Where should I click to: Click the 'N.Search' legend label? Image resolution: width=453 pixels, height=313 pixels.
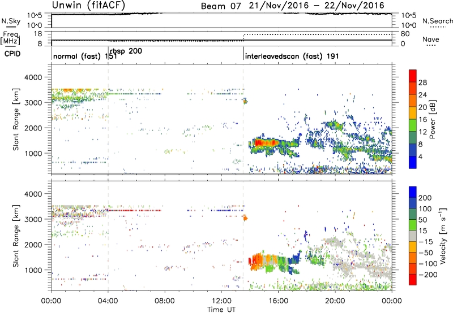click(438, 21)
